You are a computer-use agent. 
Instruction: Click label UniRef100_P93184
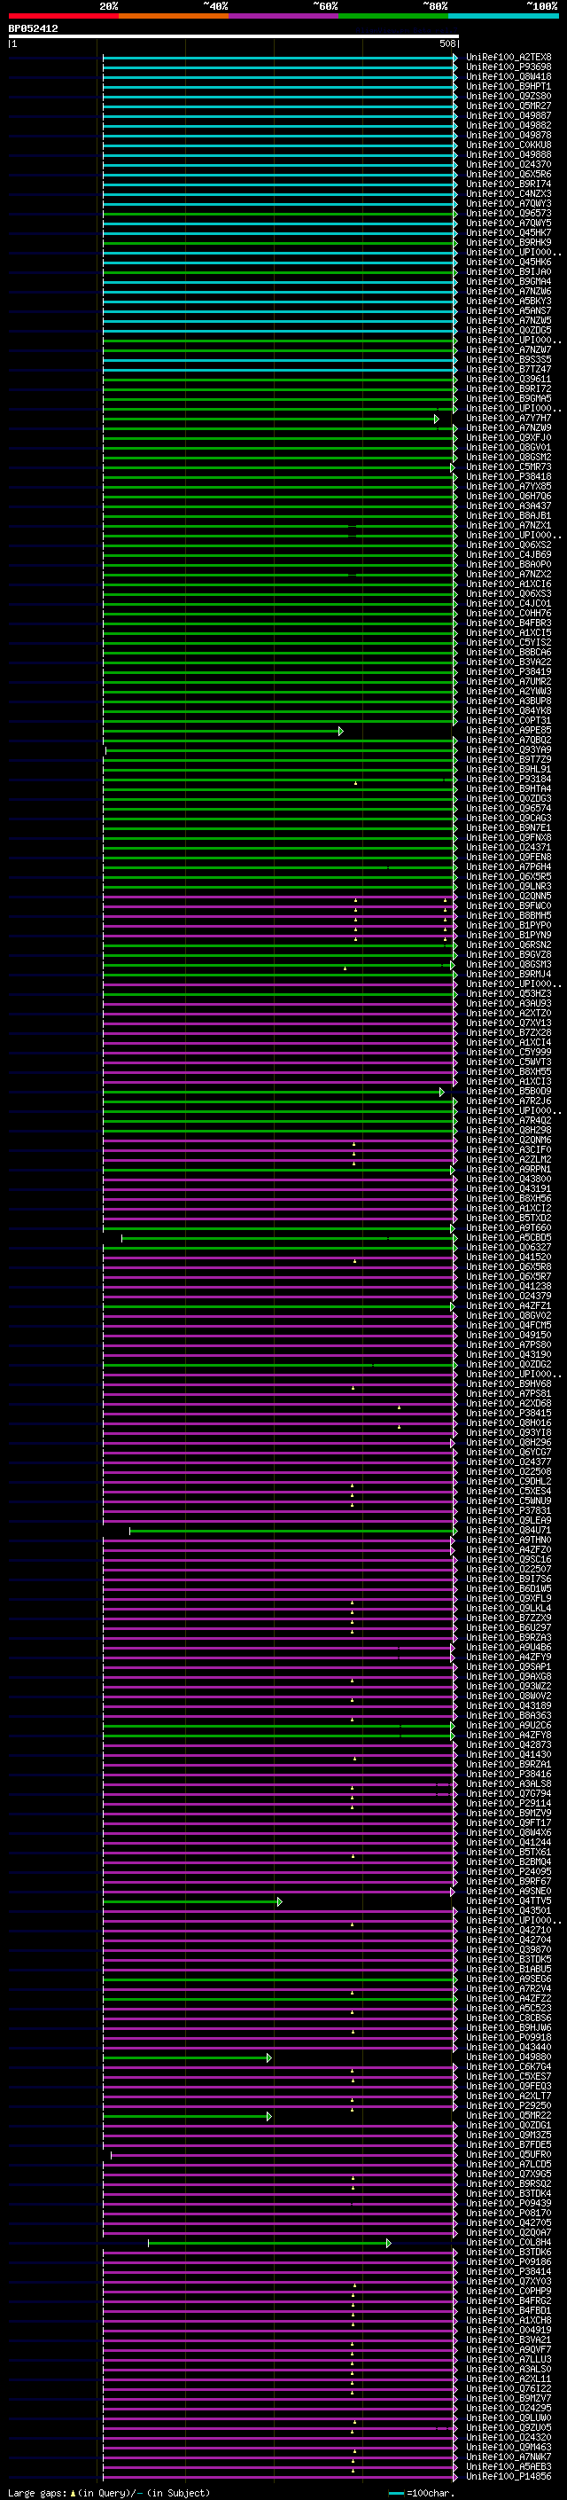coord(508,780)
